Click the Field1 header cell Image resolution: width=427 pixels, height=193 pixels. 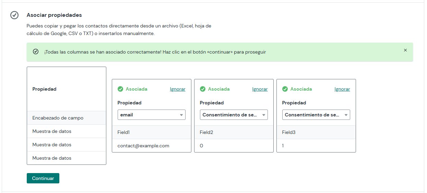(x=152, y=132)
